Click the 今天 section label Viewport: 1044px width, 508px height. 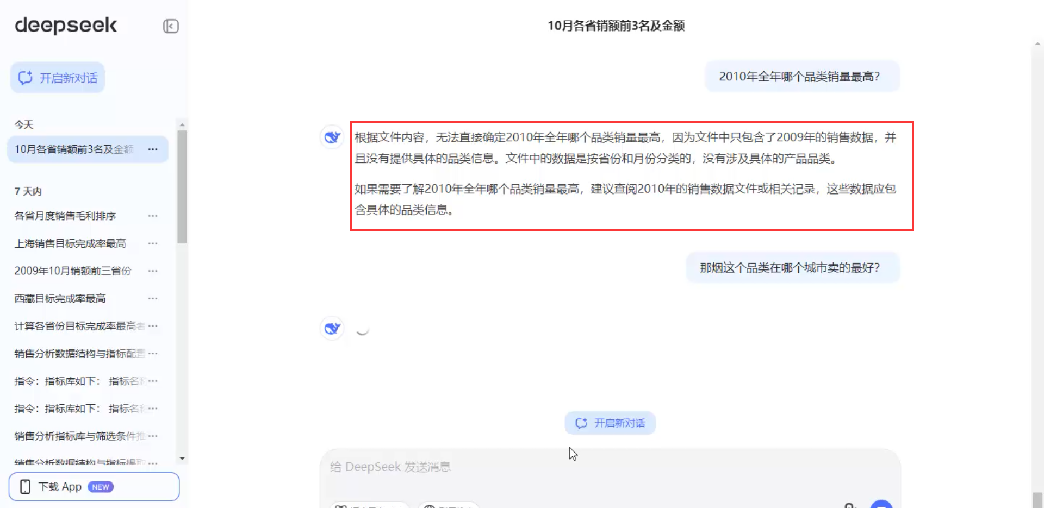[24, 125]
